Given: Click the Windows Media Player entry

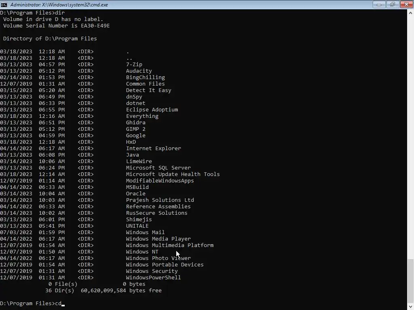Looking at the screenshot, I should point(158,239).
